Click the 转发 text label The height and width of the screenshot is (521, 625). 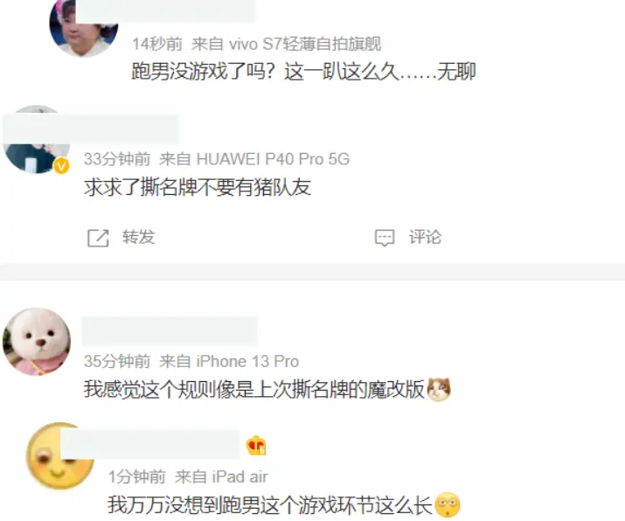[138, 237]
